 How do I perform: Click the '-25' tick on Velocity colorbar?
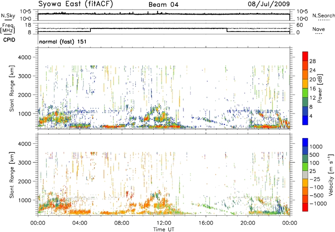(x=315, y=179)
